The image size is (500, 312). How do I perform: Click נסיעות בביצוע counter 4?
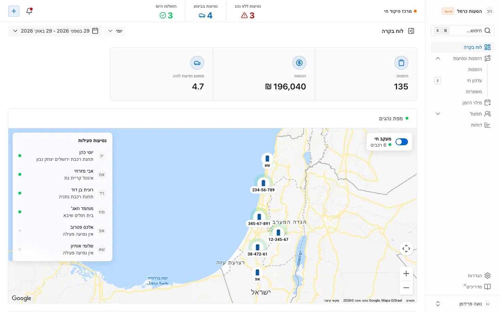(x=206, y=11)
